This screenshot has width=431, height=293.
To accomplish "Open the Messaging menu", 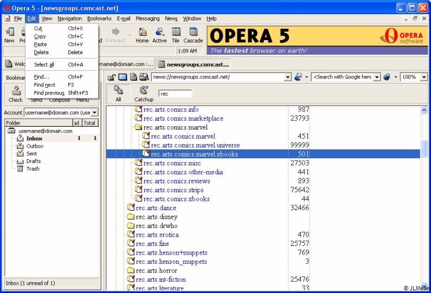I will tap(147, 18).
